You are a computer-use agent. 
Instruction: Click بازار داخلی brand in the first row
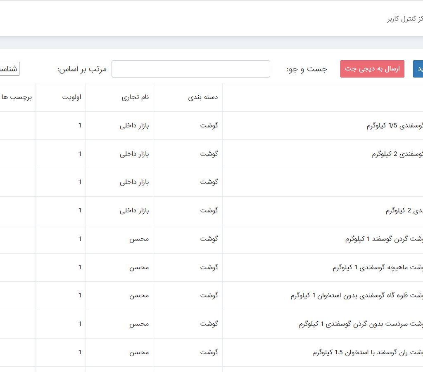coord(134,126)
